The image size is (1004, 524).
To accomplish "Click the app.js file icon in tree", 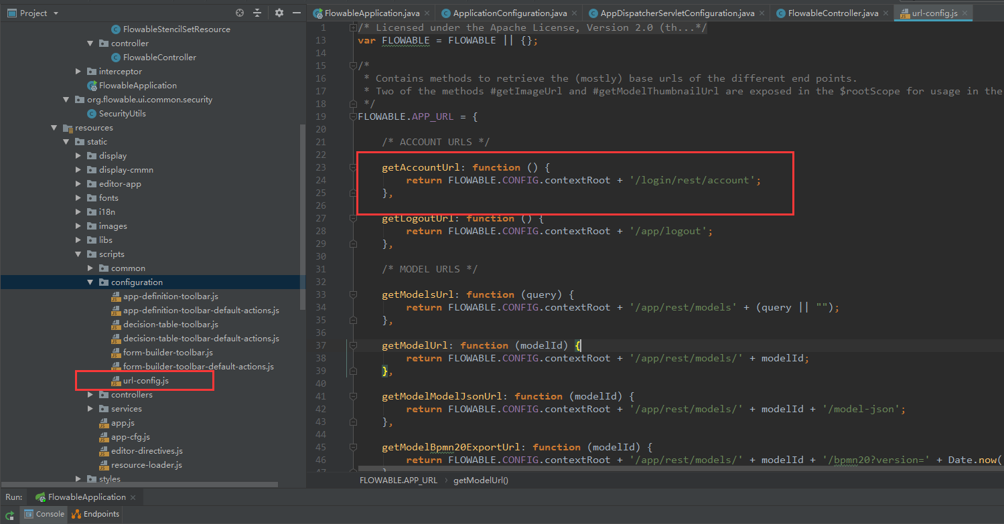I will click(x=104, y=423).
